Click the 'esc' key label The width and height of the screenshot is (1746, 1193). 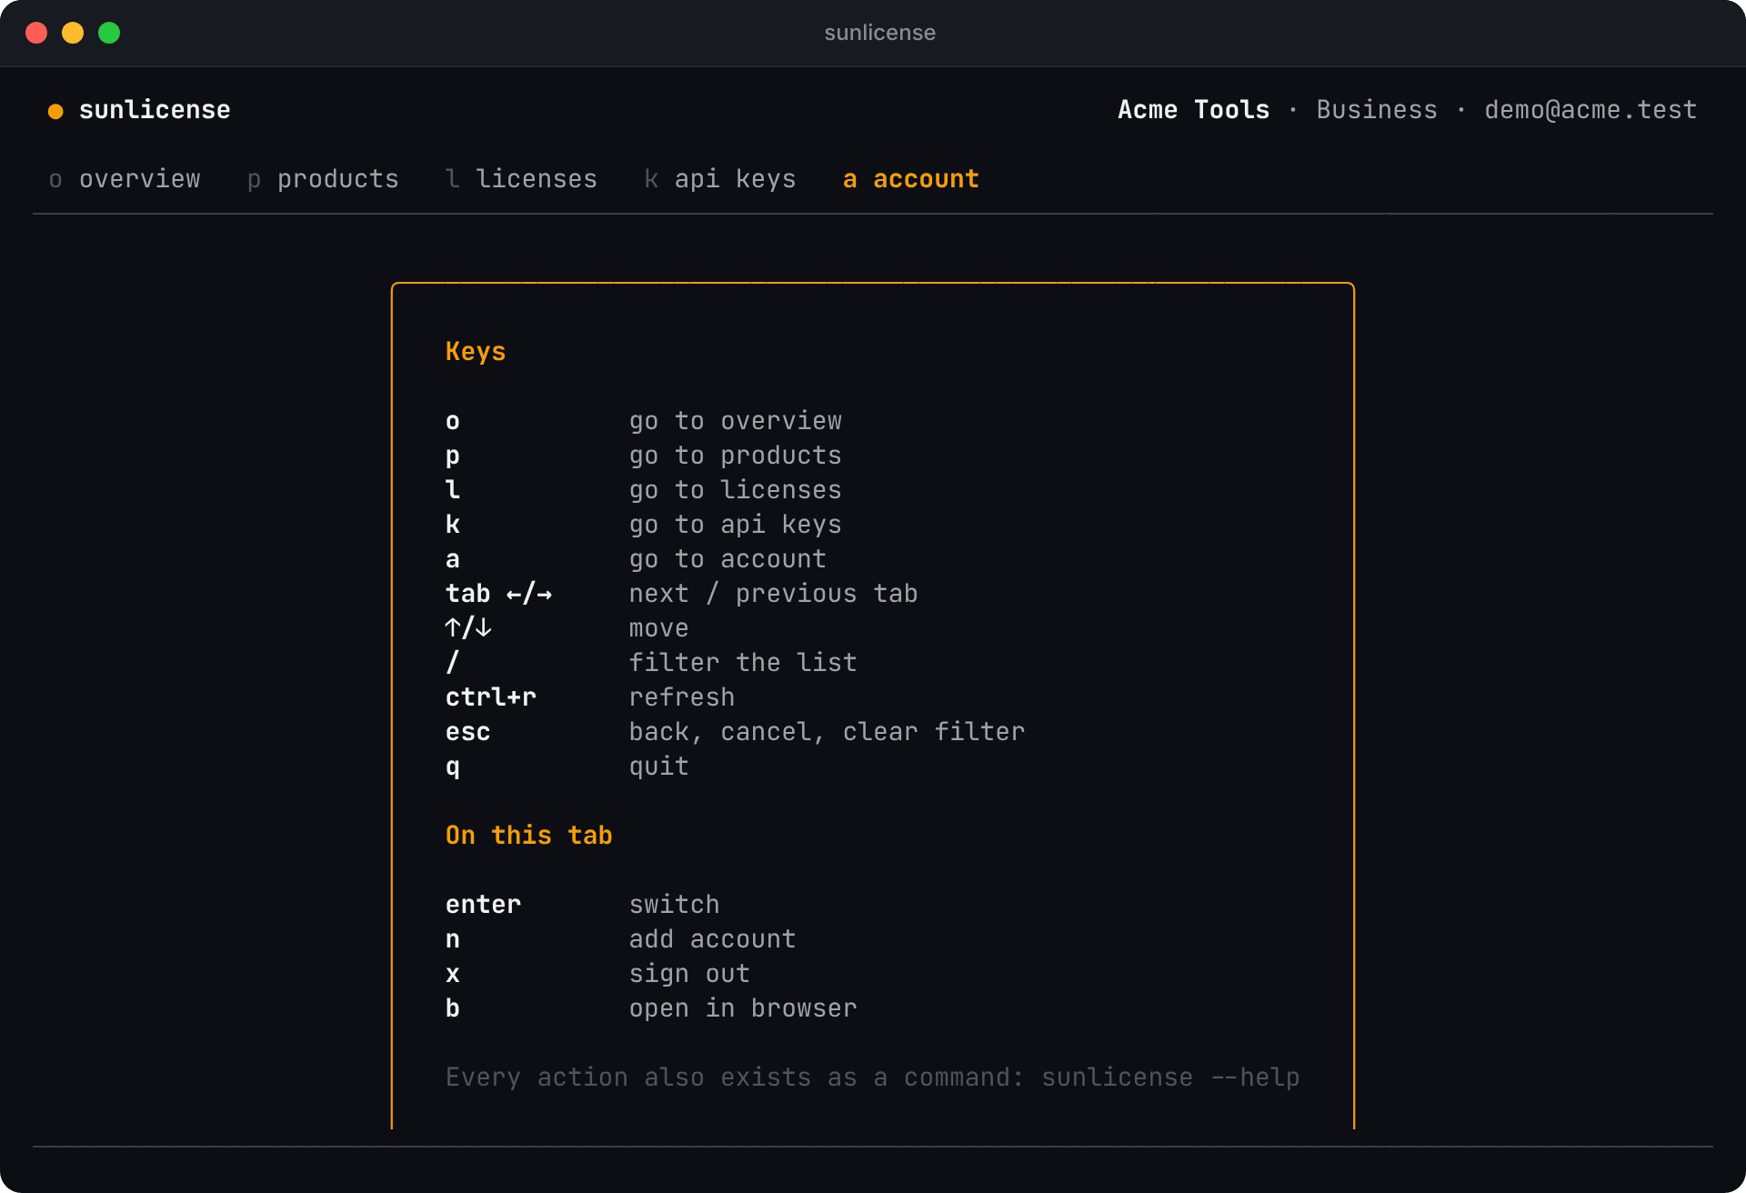pyautogui.click(x=467, y=732)
